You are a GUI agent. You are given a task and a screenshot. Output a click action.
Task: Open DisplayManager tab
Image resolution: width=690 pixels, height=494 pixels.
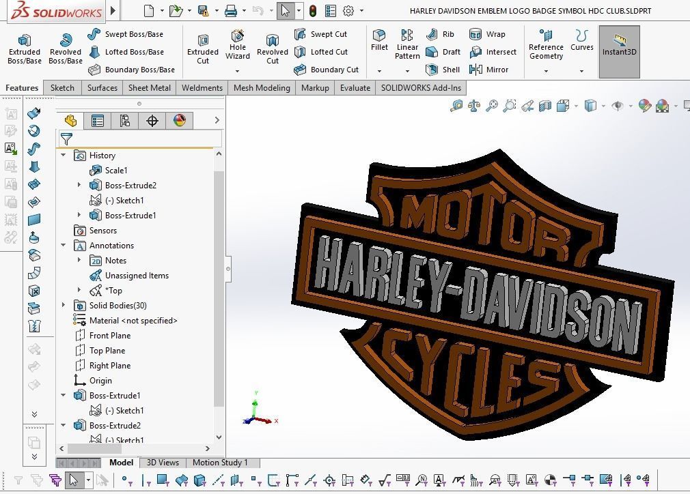pyautogui.click(x=180, y=120)
